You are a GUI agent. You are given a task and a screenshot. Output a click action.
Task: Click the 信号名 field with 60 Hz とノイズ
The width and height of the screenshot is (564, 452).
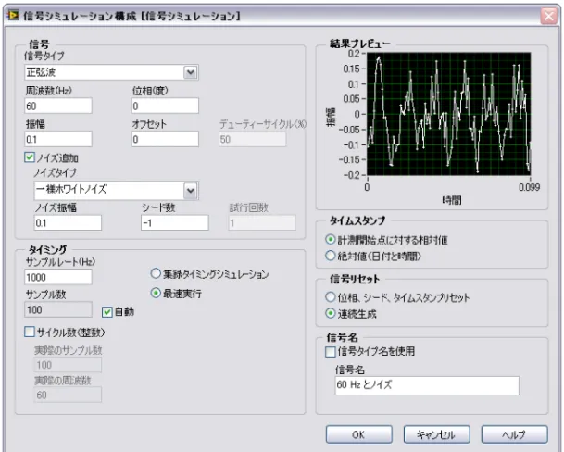point(427,385)
